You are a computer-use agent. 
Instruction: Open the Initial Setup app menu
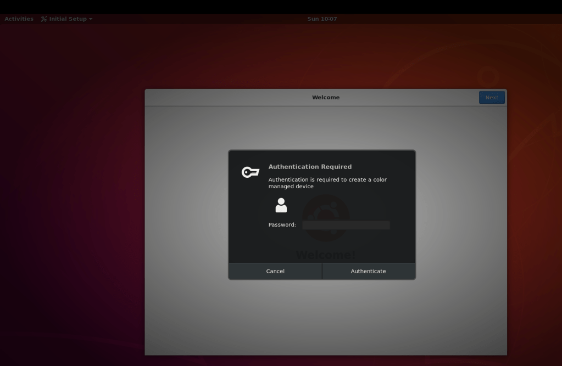66,19
